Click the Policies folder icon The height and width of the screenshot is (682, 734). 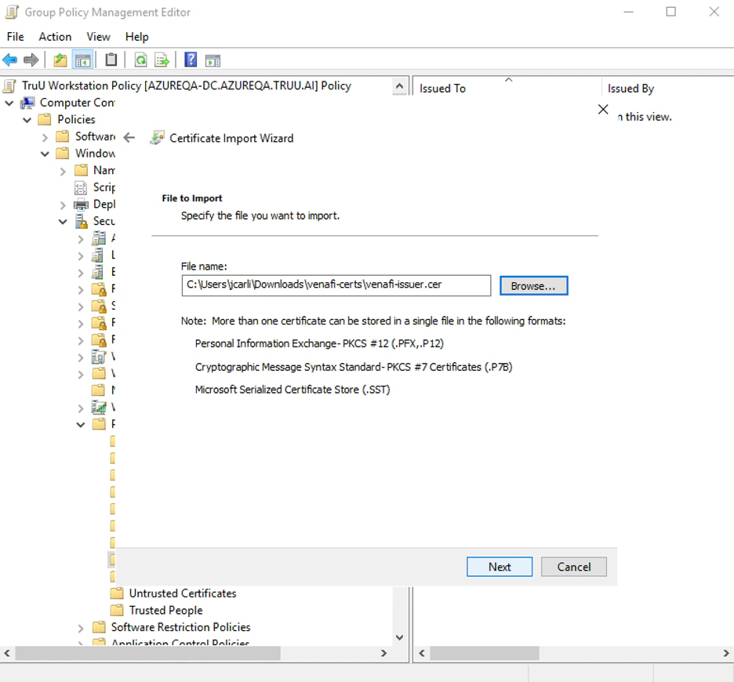pos(45,119)
